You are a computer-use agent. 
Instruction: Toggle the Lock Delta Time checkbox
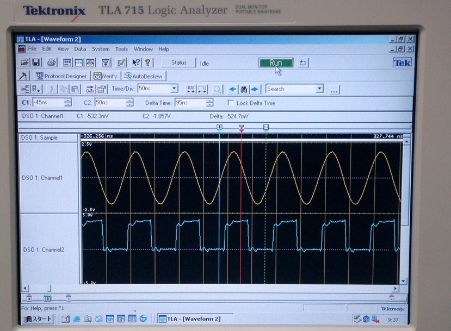click(230, 103)
